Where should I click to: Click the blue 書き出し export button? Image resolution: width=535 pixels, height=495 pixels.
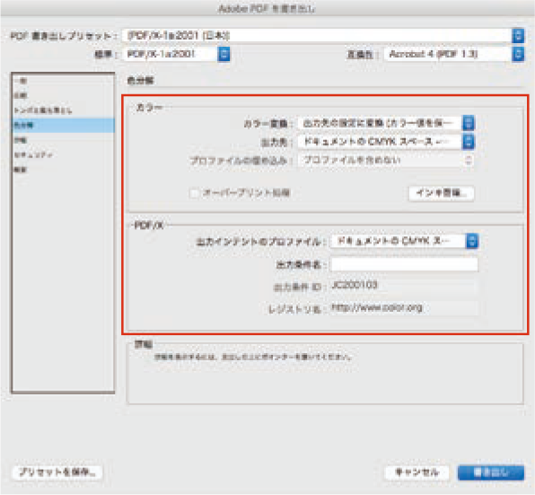click(x=491, y=473)
